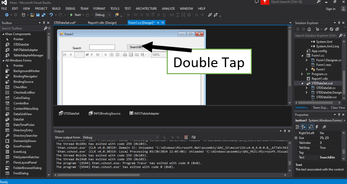Screen dimensions: 347x184
Task: Toggle Alphabetical sort in Properties panel
Action: pos(304,127)
